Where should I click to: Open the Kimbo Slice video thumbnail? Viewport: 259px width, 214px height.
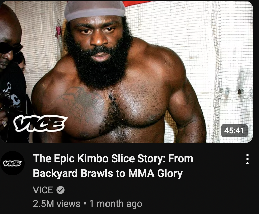pos(126,71)
